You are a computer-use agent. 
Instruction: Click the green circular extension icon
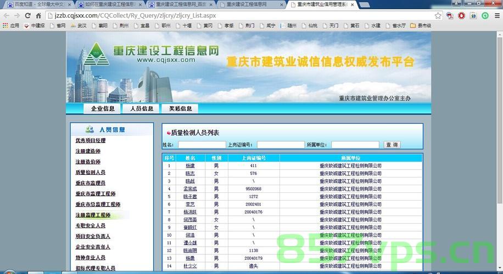tap(485, 15)
